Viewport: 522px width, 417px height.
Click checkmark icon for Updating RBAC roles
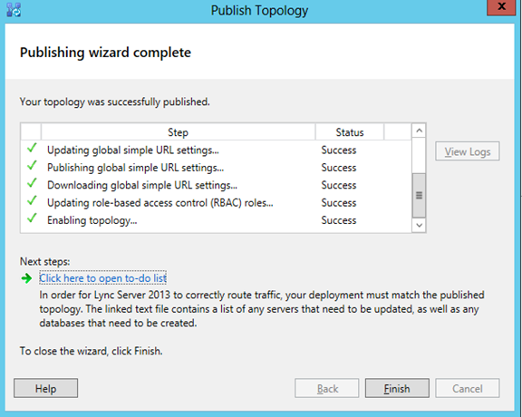pyautogui.click(x=32, y=200)
